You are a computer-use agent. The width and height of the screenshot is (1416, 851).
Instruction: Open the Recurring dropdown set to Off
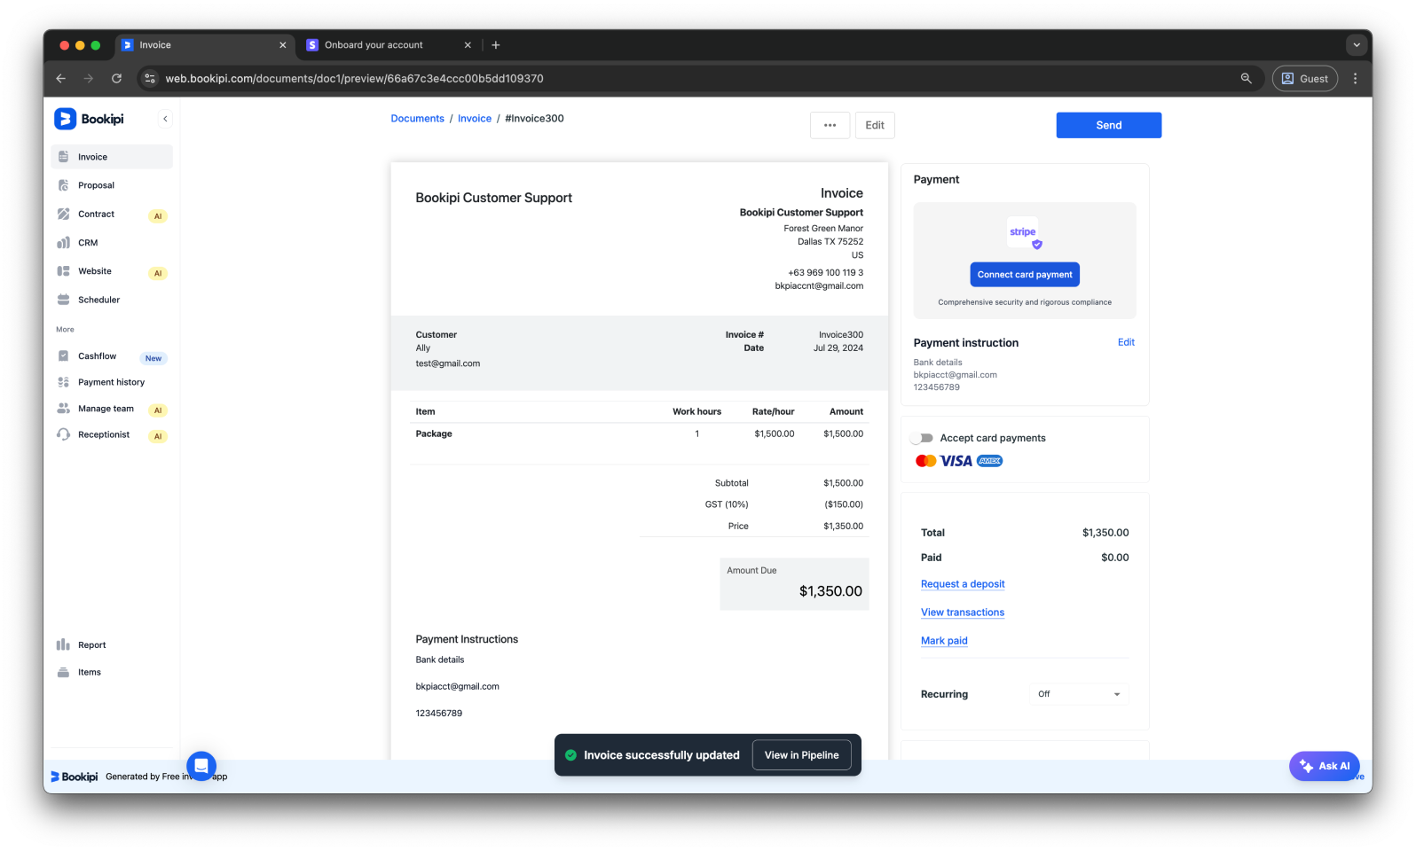coord(1079,694)
